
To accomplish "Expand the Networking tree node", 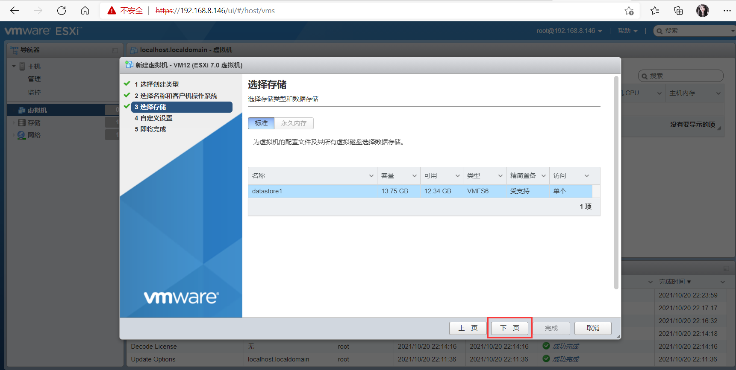I will (14, 135).
